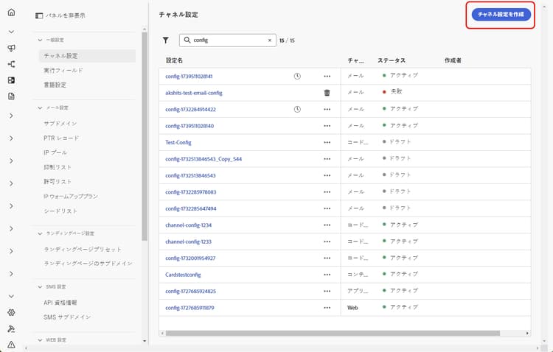Delete akshits-test-email-config with trash icon
Image resolution: width=553 pixels, height=352 pixels.
[327, 93]
